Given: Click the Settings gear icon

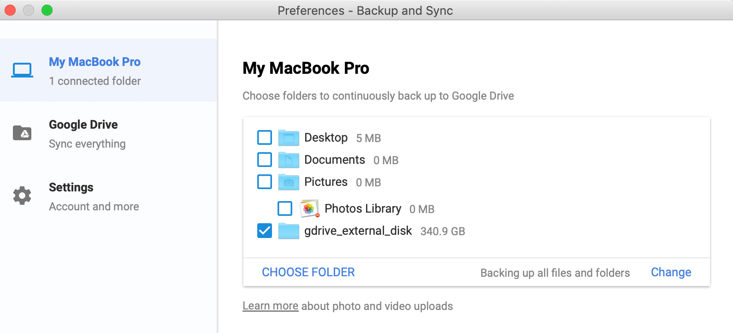Looking at the screenshot, I should coord(22,196).
